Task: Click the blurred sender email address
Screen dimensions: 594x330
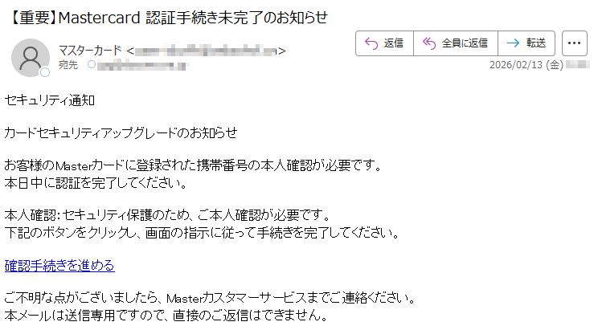Action: pos(206,51)
